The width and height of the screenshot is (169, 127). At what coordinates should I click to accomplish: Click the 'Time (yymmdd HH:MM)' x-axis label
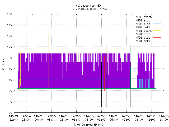[x=88, y=125]
